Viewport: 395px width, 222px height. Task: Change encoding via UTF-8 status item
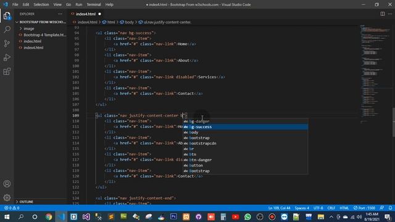tap(318, 208)
